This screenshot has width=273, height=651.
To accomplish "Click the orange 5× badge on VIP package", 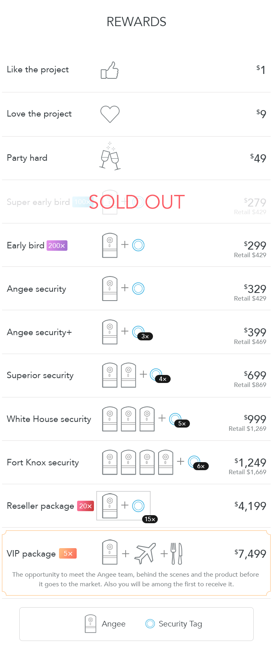I will pyautogui.click(x=68, y=553).
